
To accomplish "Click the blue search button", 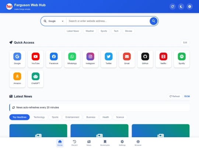I will click(154, 21).
